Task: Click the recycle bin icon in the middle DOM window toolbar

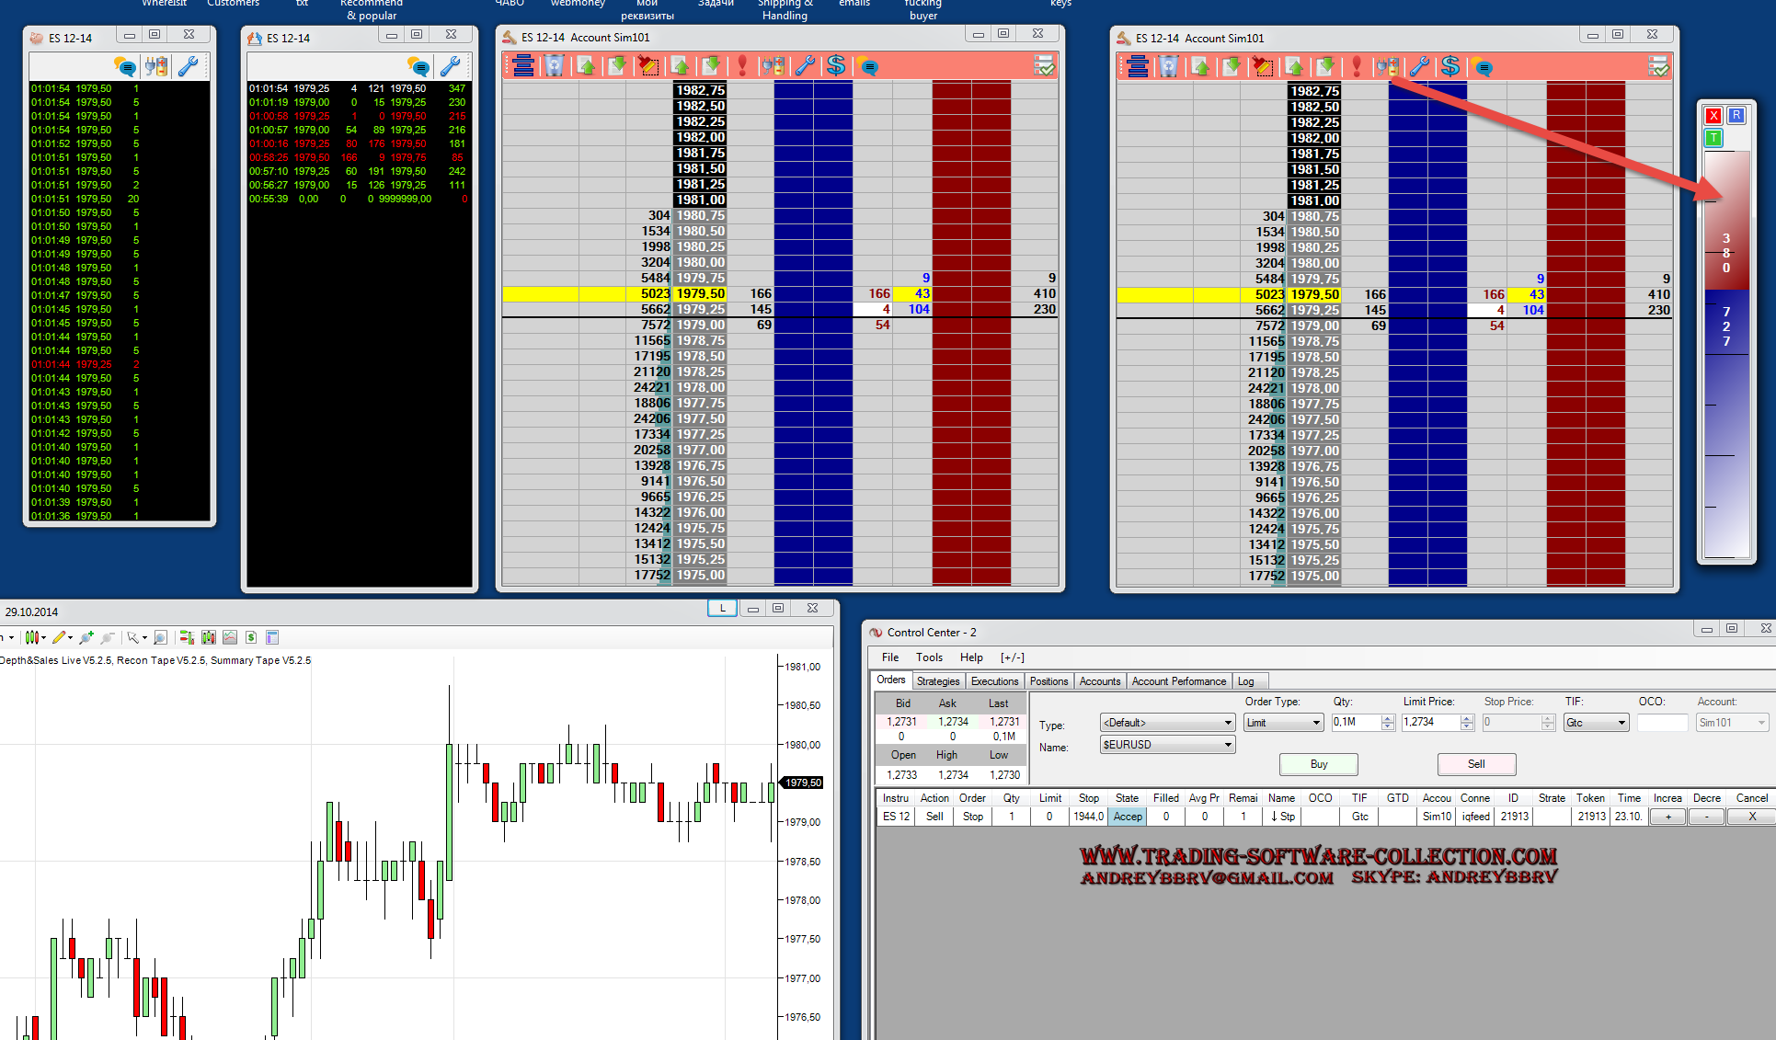Action: (x=554, y=66)
